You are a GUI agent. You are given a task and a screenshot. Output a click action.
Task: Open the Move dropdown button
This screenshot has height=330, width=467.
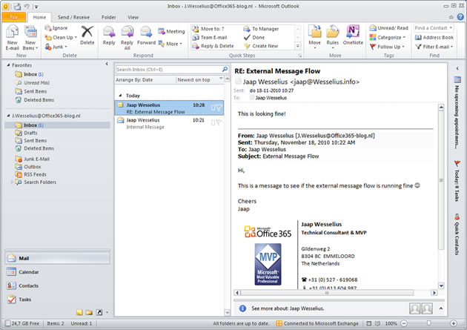point(314,38)
